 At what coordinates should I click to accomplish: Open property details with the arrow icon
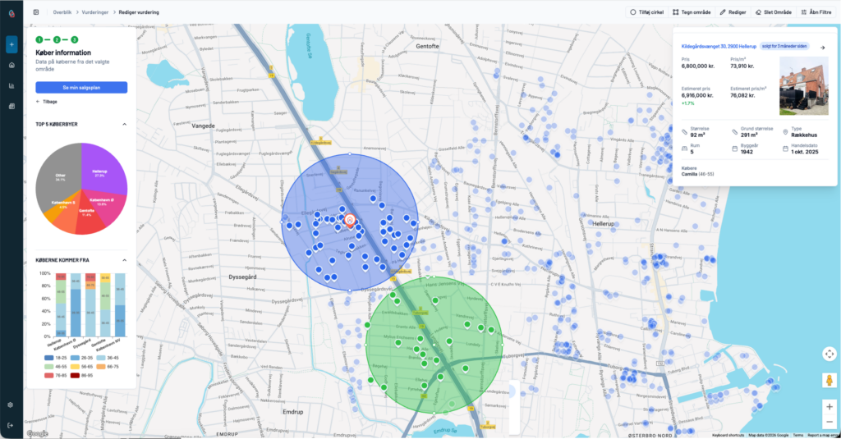822,47
